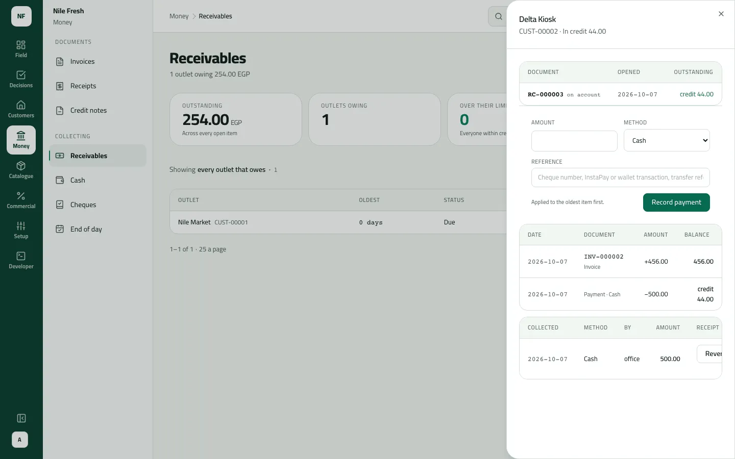735x459 pixels.
Task: Open the Field section in the rail
Action: pyautogui.click(x=21, y=49)
